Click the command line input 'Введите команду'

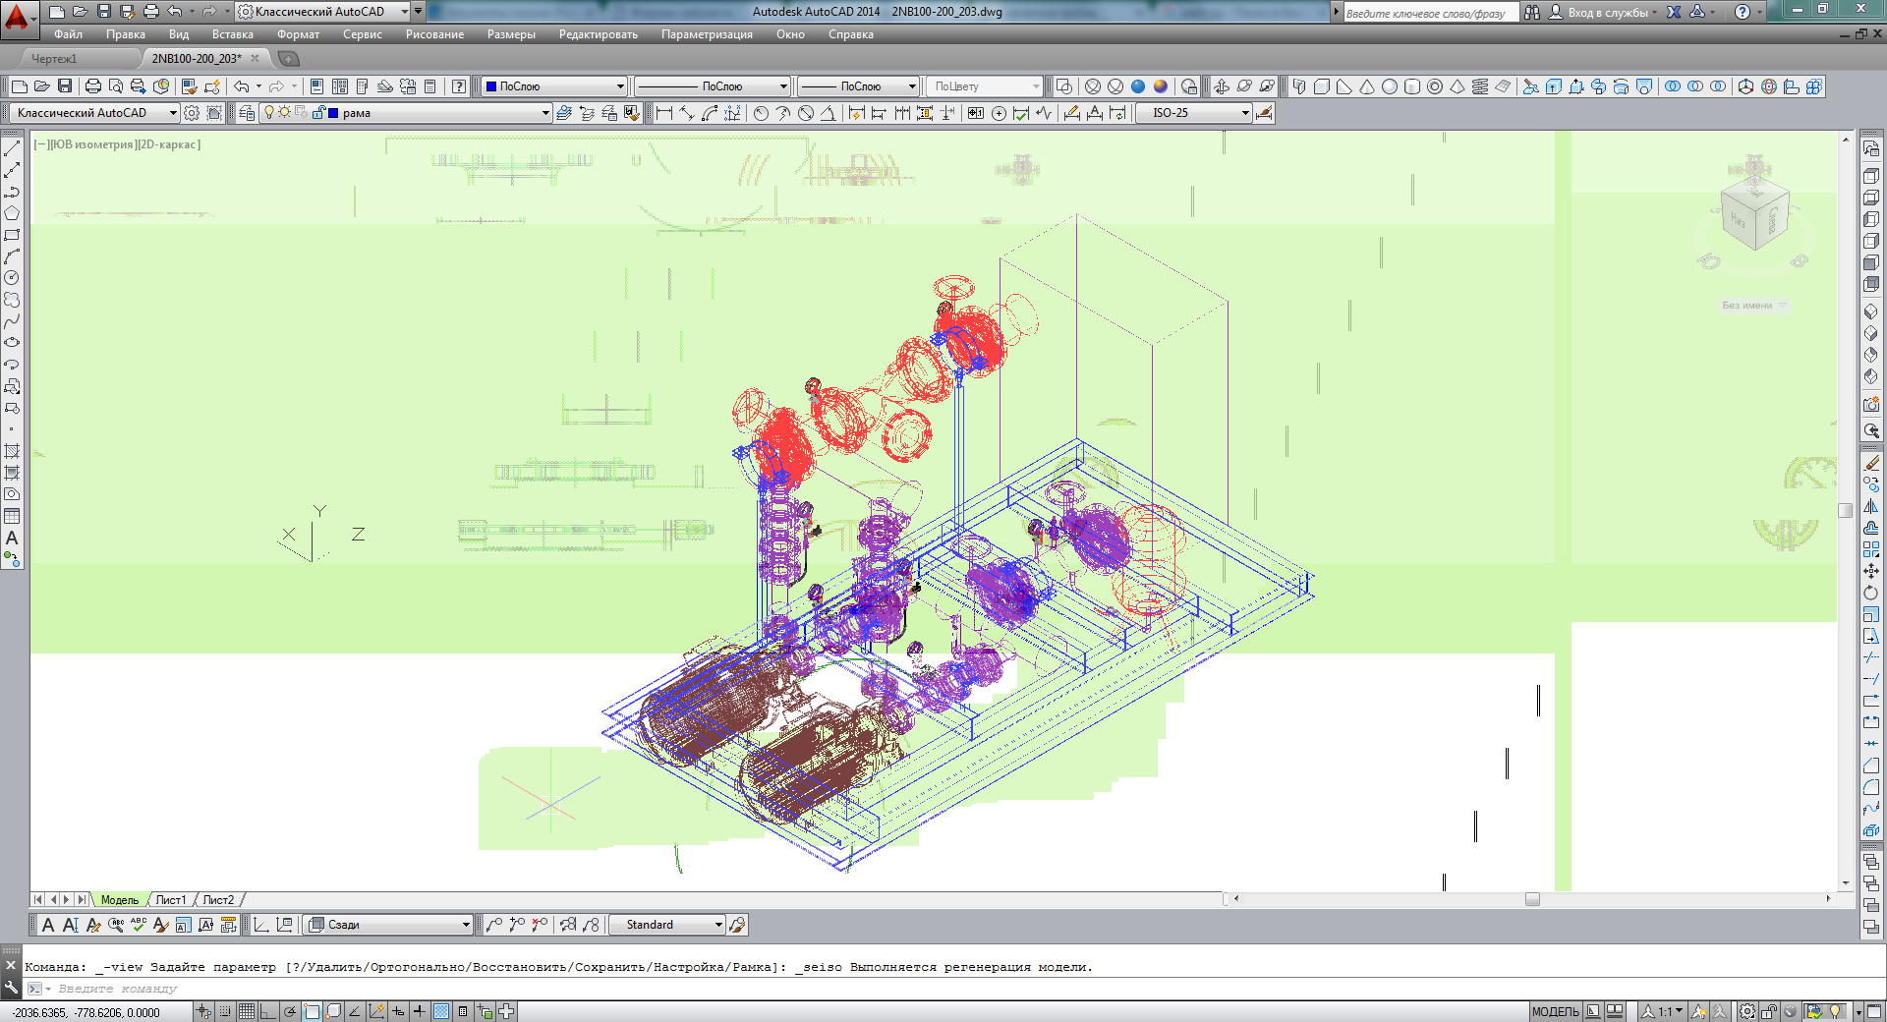tap(118, 989)
